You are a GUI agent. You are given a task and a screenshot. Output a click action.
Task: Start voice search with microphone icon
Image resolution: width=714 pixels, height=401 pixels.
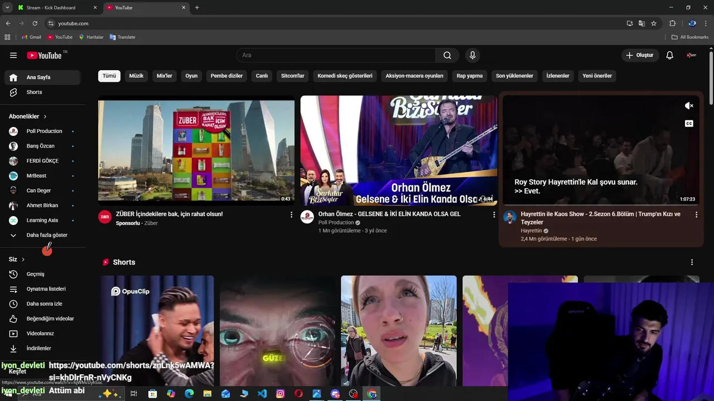pyautogui.click(x=472, y=55)
